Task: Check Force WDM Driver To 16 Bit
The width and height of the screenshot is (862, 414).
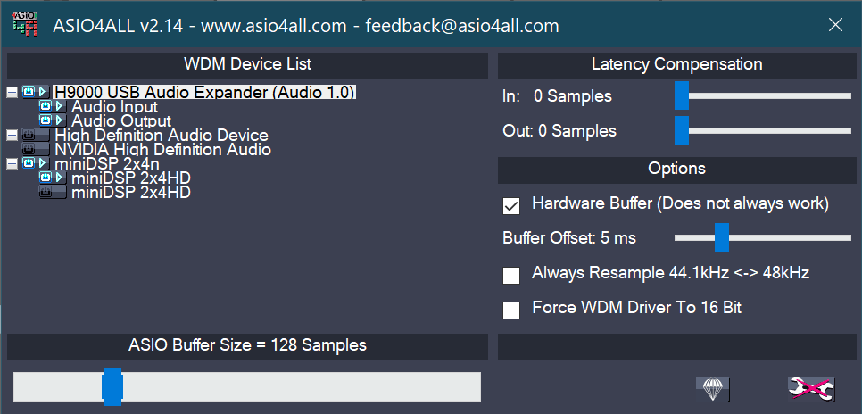Action: 511,310
